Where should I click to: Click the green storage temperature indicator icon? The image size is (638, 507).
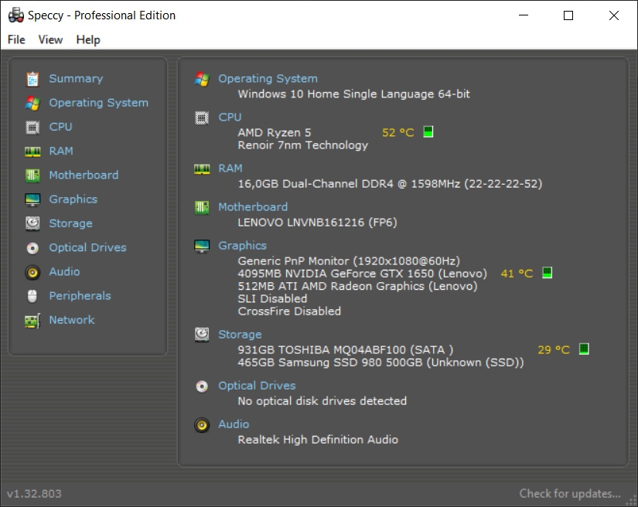click(x=584, y=349)
